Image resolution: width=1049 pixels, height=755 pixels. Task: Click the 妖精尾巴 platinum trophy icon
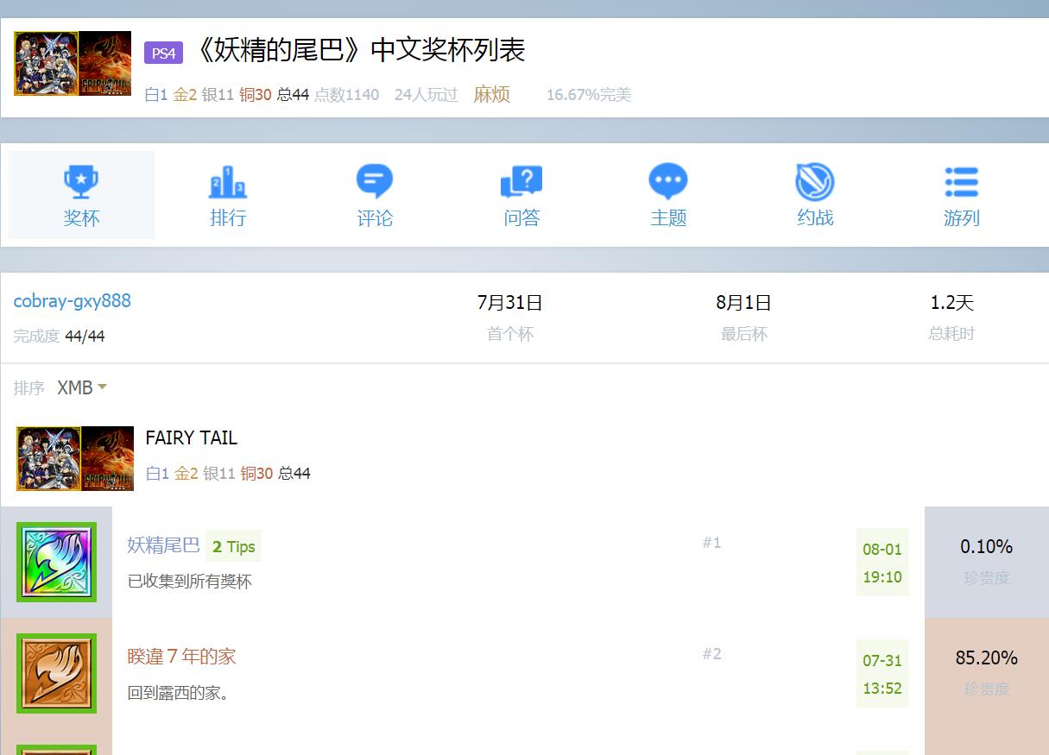(57, 562)
